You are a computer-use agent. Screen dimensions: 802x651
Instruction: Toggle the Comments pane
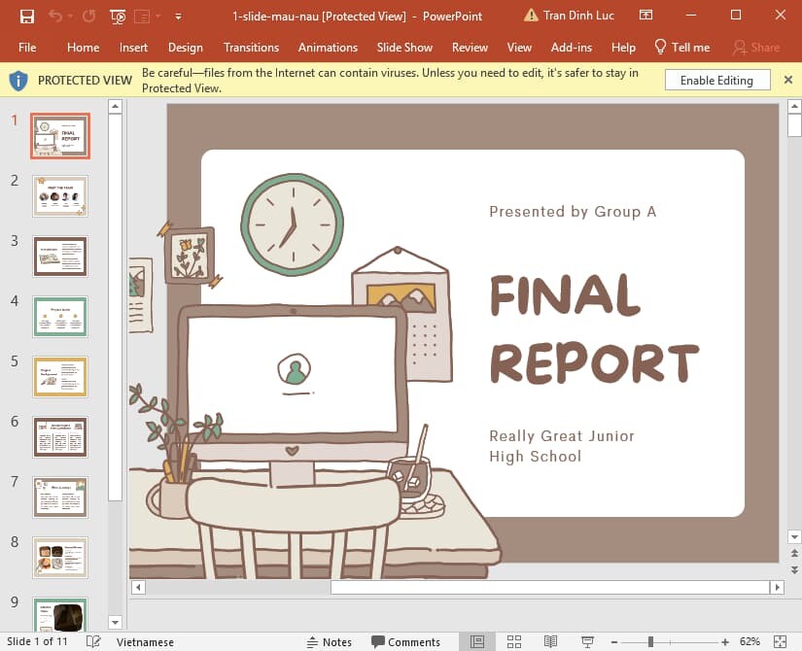(x=406, y=641)
